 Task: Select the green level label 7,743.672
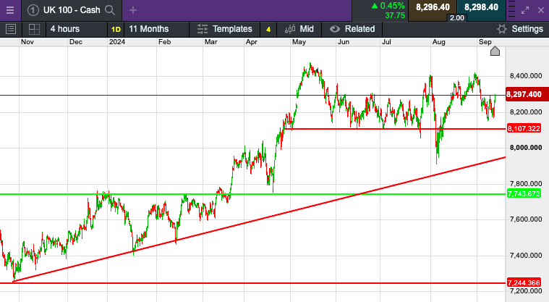[524, 193]
